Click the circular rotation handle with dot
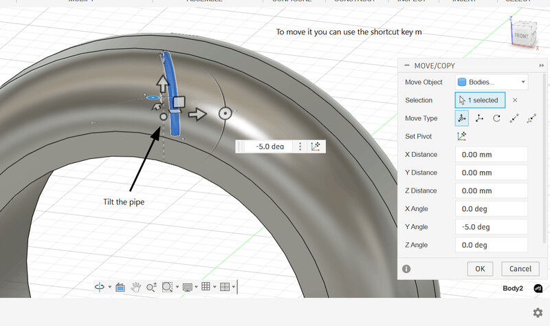The height and width of the screenshot is (326, 550). click(225, 113)
